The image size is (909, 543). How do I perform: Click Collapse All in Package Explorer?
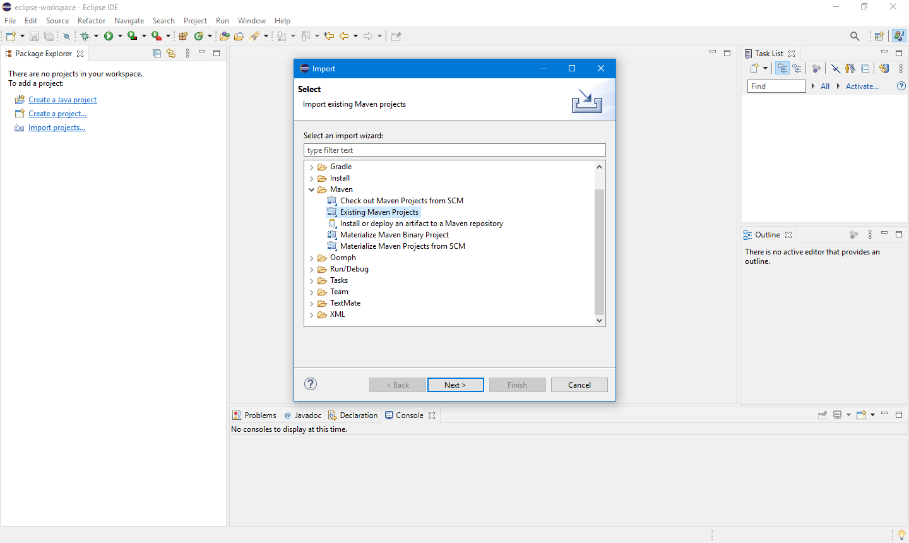[x=157, y=53]
